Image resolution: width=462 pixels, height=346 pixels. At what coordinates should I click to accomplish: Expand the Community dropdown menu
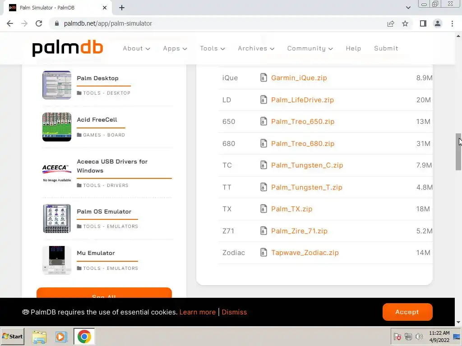pos(310,49)
